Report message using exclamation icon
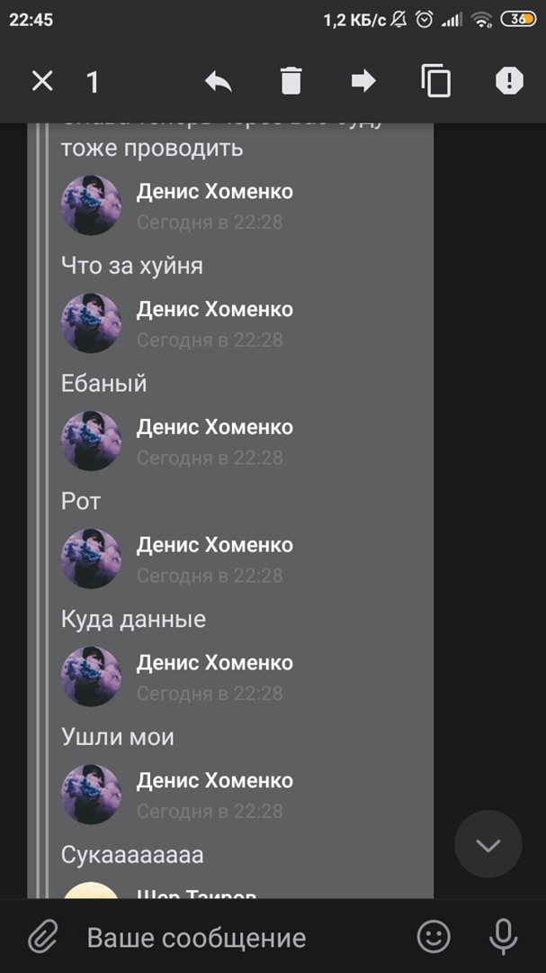 pos(509,81)
